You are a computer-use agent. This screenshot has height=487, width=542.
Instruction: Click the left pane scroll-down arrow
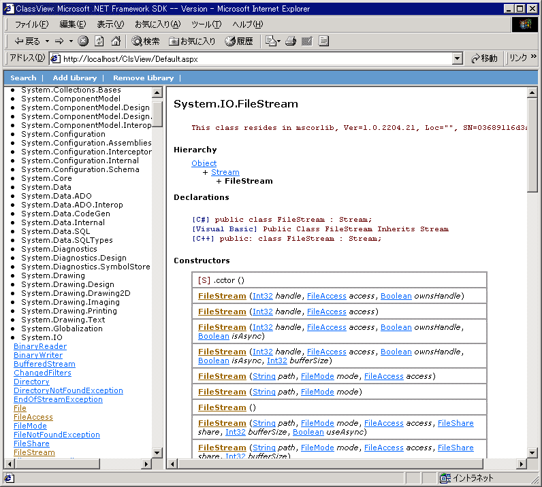pyautogui.click(x=157, y=452)
